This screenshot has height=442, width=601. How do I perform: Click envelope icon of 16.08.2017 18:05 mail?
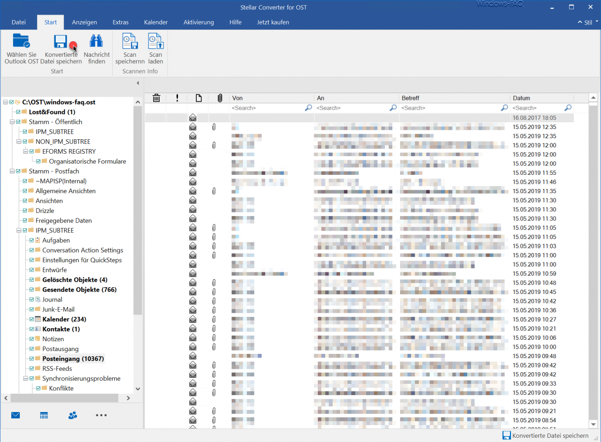[193, 118]
